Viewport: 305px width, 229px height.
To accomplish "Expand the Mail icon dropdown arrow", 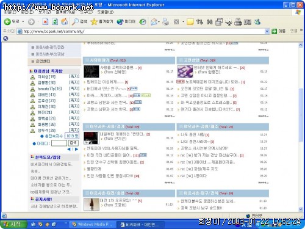I will 159,21.
